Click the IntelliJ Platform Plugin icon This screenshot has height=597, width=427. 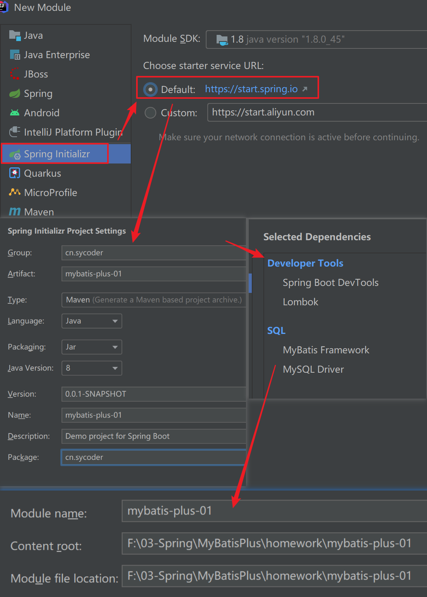tap(15, 132)
